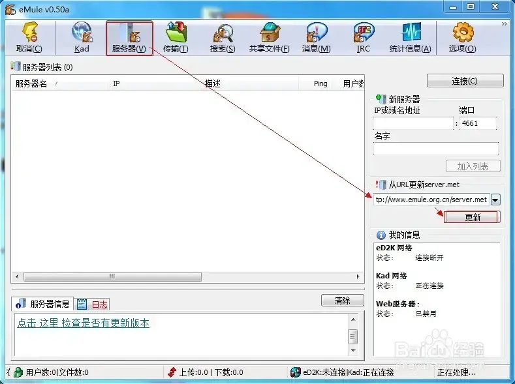Click the 从URL更新server.met icon
Image resolution: width=515 pixels, height=384 pixels.
381,185
